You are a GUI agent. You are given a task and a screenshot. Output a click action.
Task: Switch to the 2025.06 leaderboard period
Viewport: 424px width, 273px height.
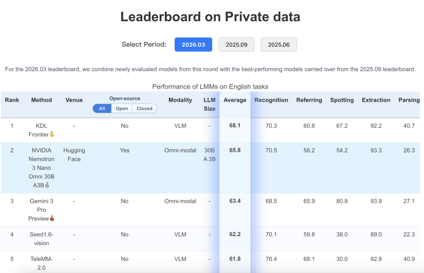tap(279, 45)
